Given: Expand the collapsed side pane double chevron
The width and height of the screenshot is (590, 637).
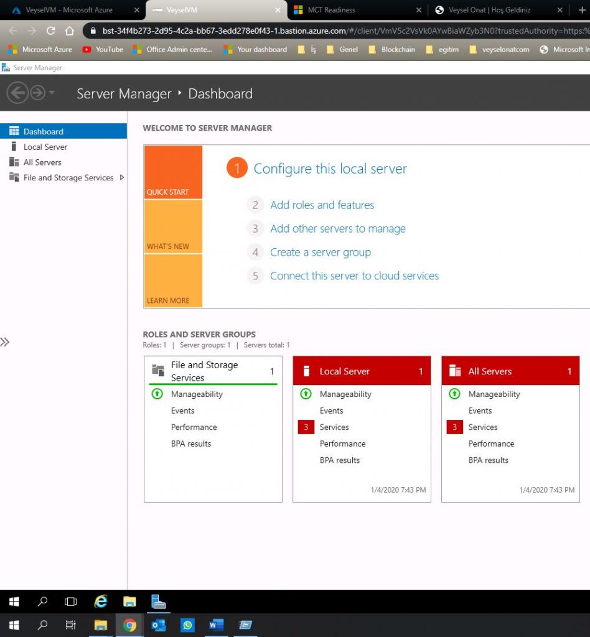Looking at the screenshot, I should pos(5,342).
